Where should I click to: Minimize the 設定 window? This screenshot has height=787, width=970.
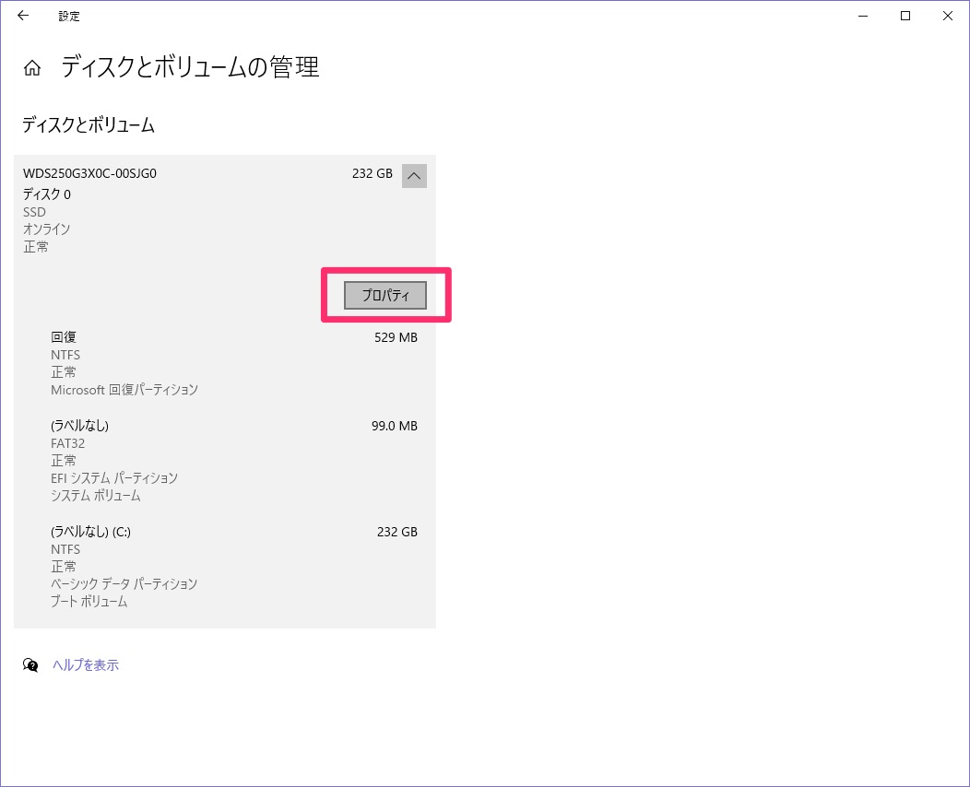tap(863, 16)
